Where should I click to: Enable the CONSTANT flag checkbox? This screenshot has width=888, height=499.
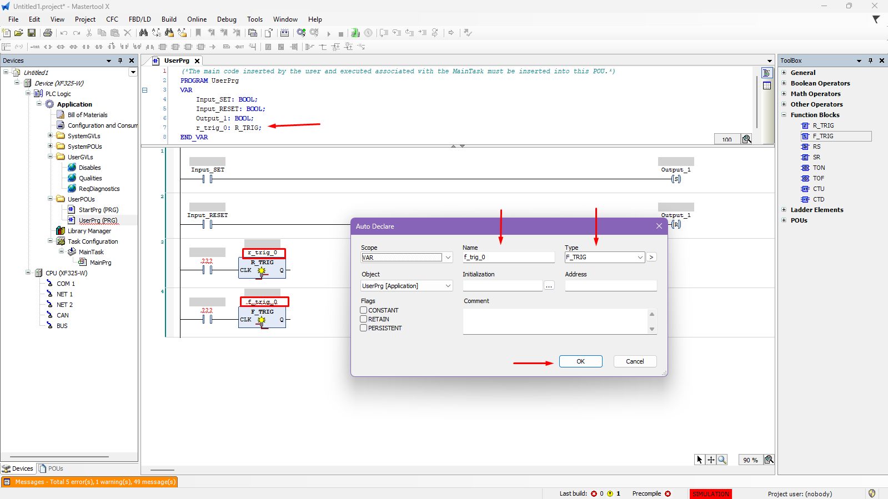coord(364,310)
